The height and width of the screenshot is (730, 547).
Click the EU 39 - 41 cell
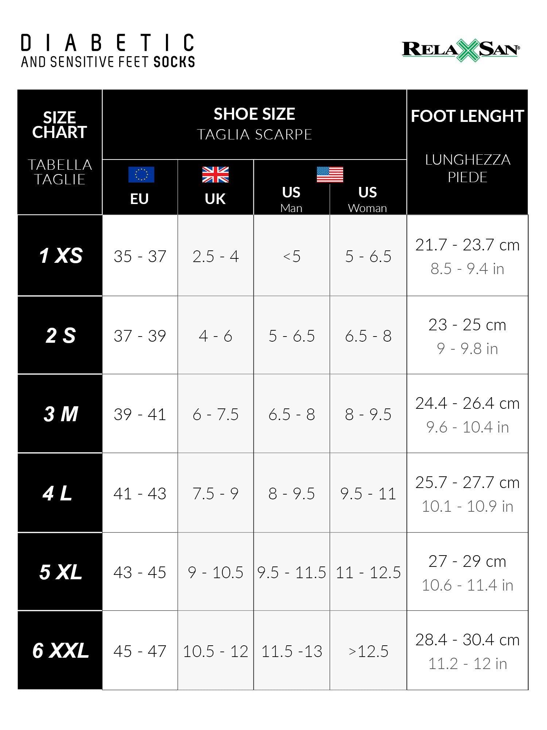pos(140,414)
